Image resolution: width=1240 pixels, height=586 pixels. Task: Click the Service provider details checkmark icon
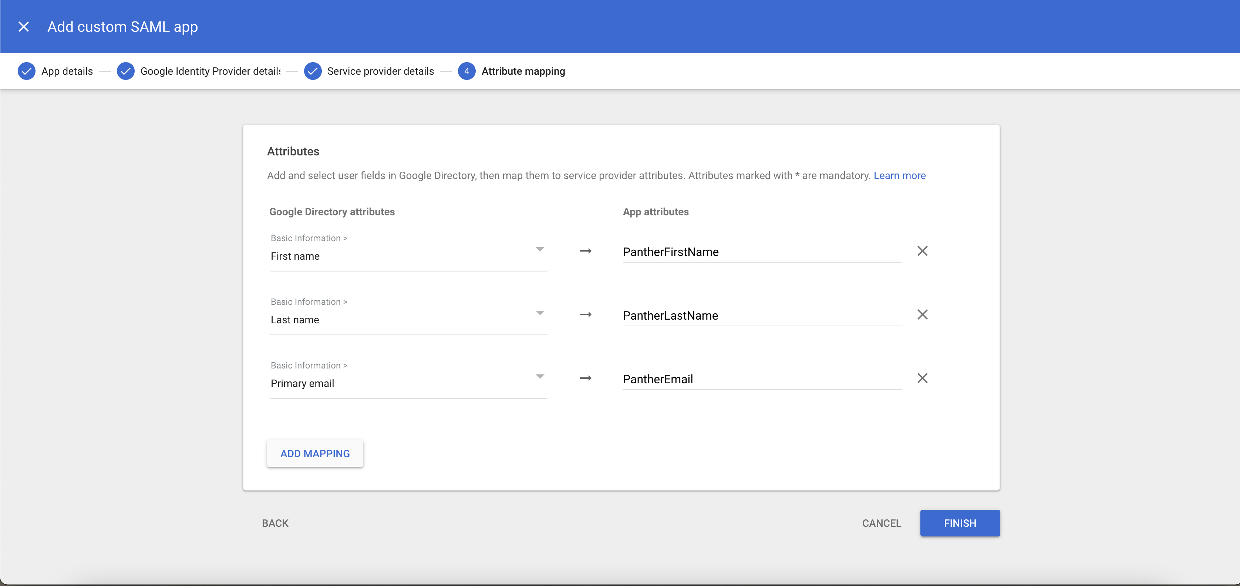click(313, 71)
